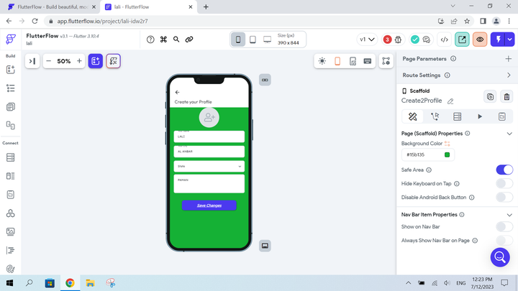Open the command palette shortcut icon
This screenshot has width=518, height=291.
coord(163,40)
